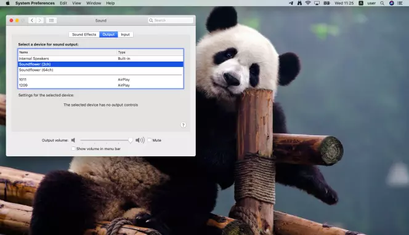This screenshot has width=409, height=235.
Task: Show all preferences grid button
Action: 51,20
